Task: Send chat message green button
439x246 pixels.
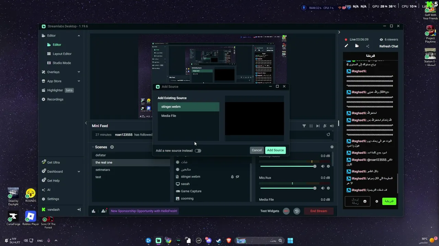Action: [x=389, y=201]
